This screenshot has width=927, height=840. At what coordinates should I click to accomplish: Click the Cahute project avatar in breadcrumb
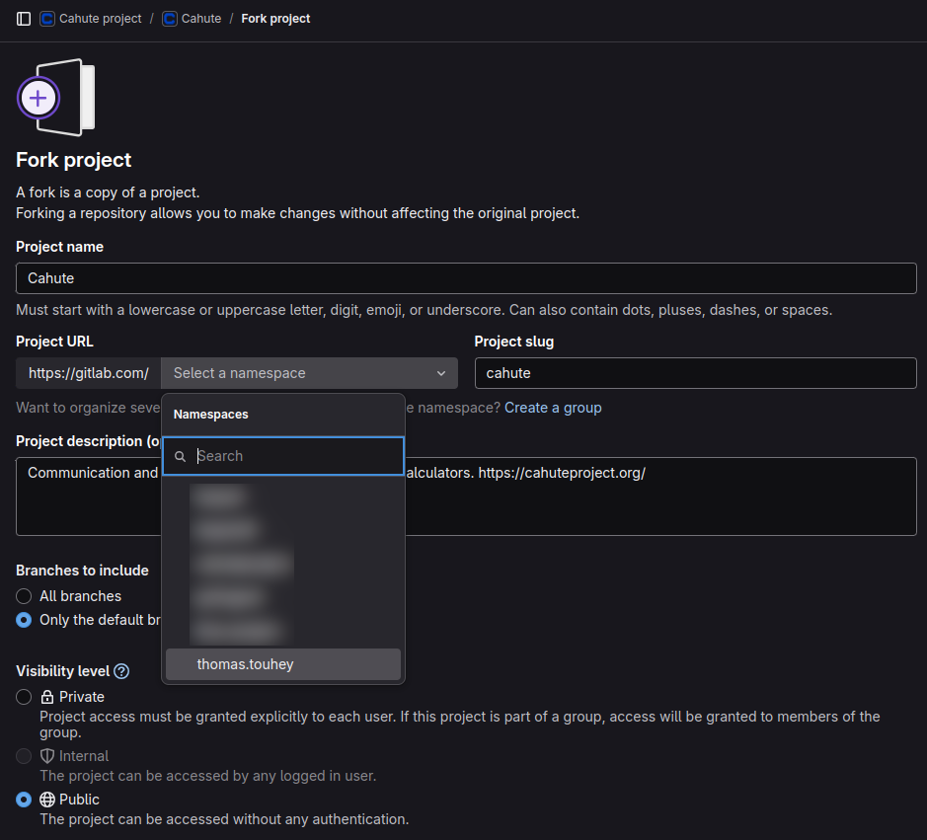pos(47,19)
